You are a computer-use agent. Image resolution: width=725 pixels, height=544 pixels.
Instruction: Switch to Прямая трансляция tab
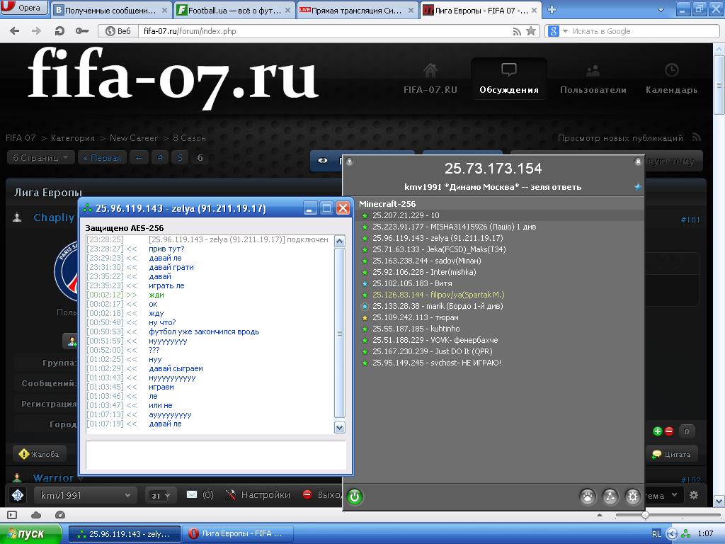click(357, 10)
